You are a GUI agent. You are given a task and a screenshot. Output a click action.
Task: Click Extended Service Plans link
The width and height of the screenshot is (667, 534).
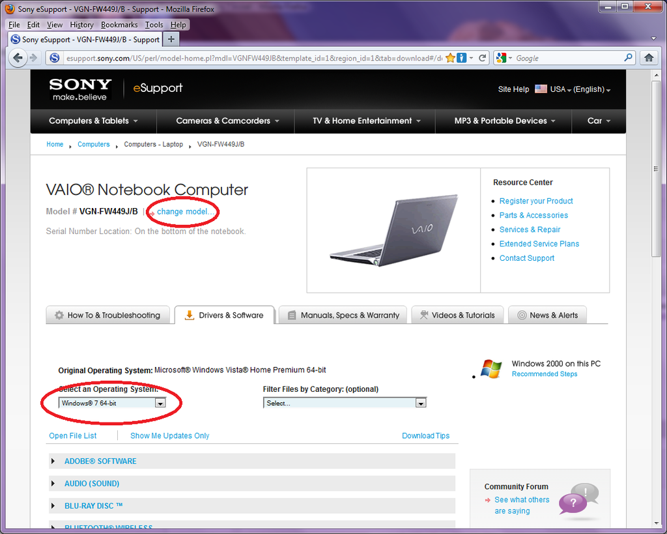[539, 244]
